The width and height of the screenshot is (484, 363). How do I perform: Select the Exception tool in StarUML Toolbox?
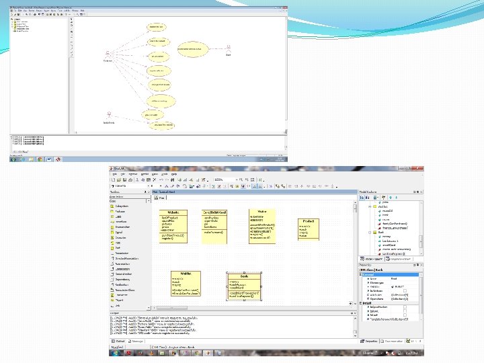118,238
